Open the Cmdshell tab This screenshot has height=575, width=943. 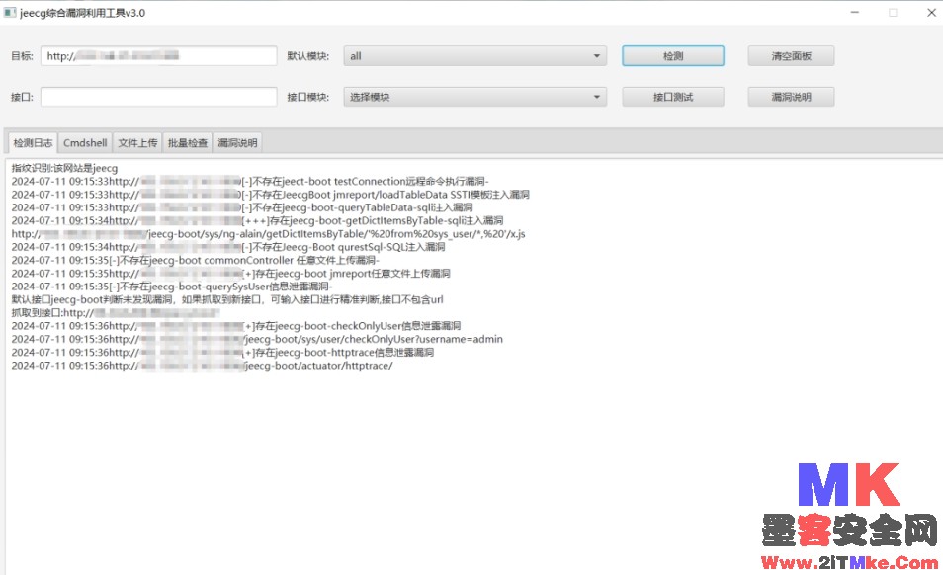[x=85, y=143]
